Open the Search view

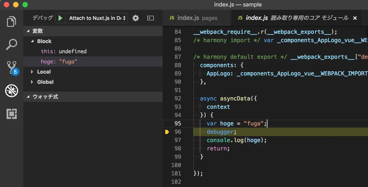12,45
